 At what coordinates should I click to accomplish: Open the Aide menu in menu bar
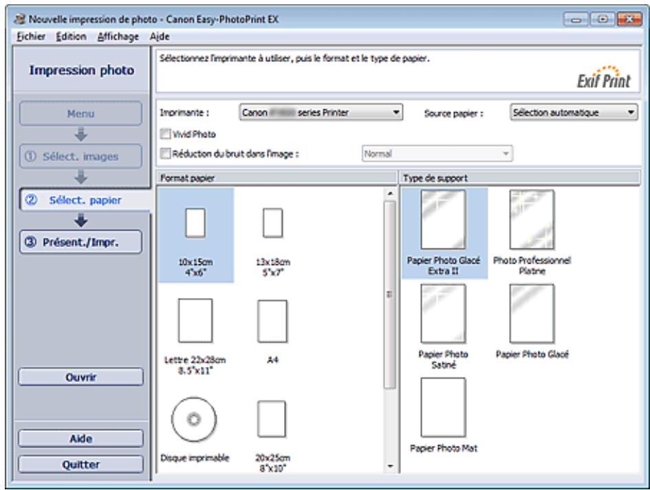point(160,36)
